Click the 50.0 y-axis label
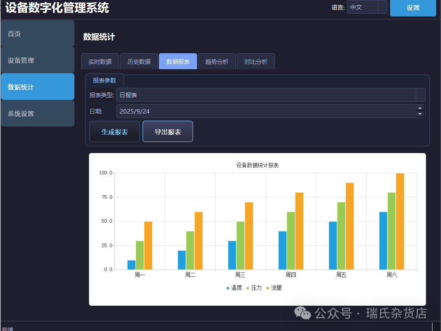This screenshot has width=441, height=331. [107, 221]
